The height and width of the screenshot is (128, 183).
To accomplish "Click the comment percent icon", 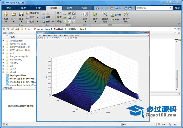I will click(64, 17).
